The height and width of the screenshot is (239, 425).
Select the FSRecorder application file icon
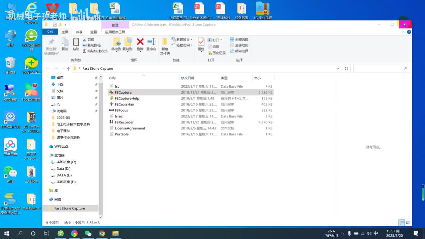[x=112, y=122]
